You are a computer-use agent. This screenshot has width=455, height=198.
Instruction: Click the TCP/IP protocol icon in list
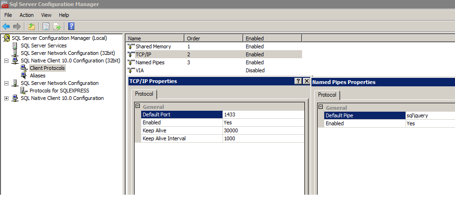[131, 54]
